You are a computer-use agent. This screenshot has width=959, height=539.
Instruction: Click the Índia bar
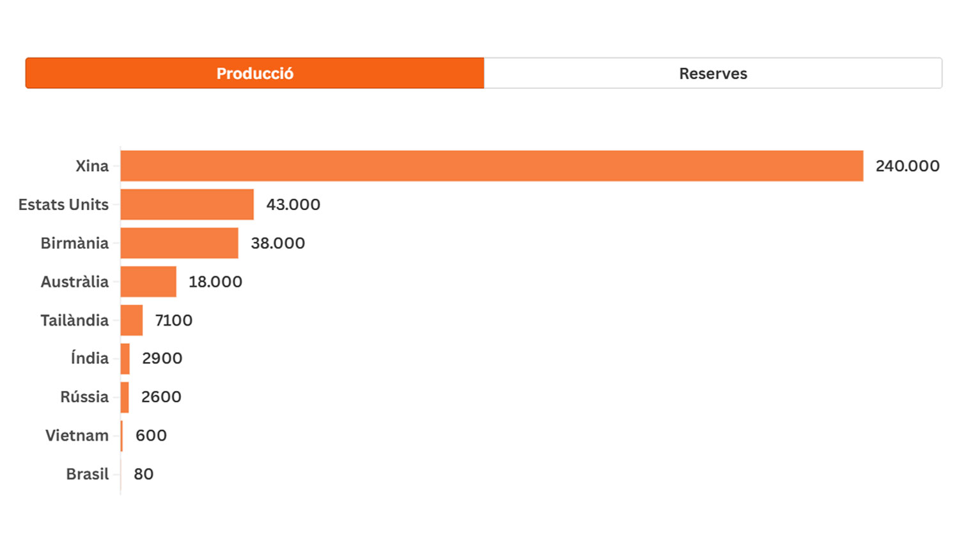tap(125, 358)
